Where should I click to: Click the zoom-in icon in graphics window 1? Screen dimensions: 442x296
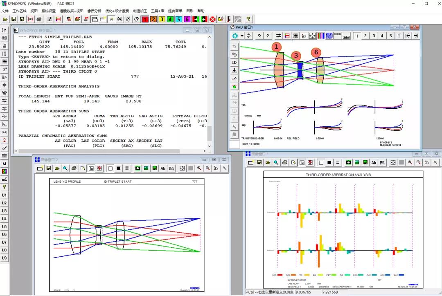(x=410, y=162)
